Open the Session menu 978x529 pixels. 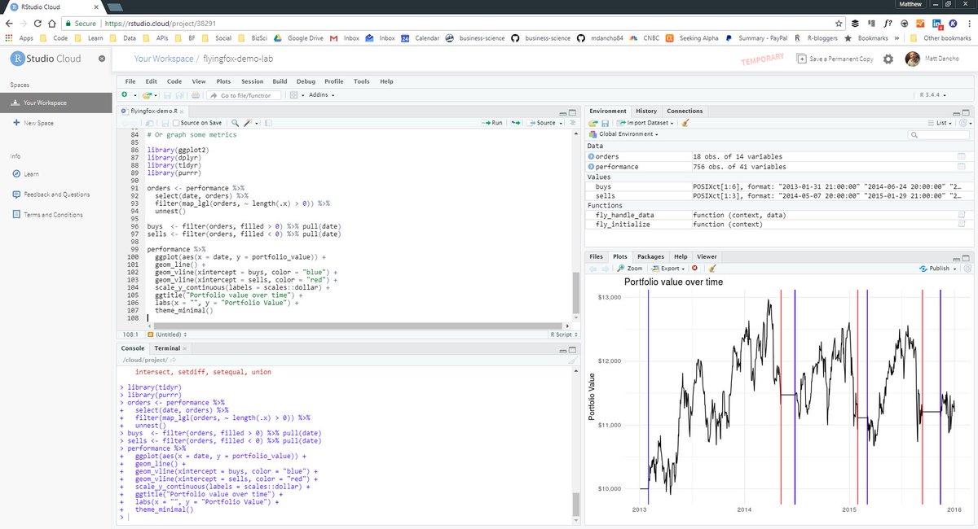pos(252,81)
